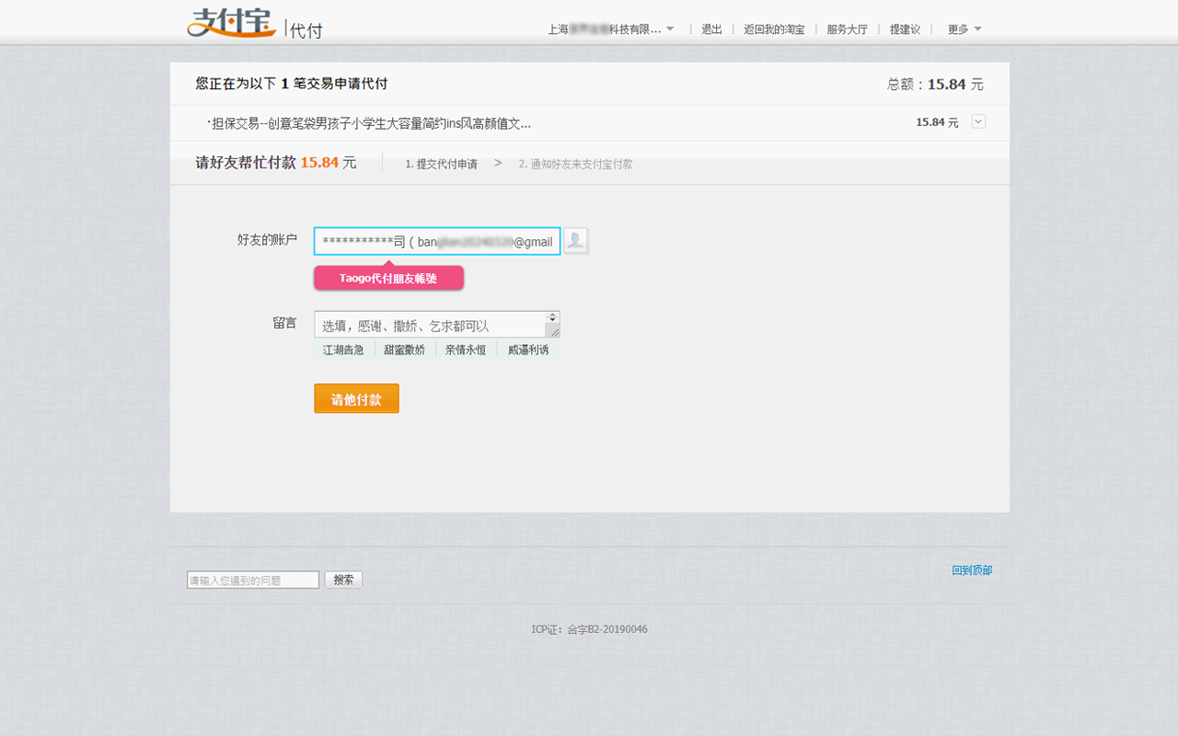Click 退出 to log out
This screenshot has height=736, width=1178.
click(710, 29)
